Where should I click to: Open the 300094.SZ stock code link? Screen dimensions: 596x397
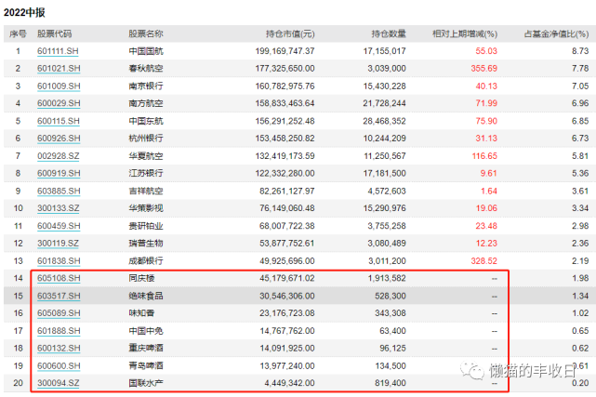(x=59, y=381)
